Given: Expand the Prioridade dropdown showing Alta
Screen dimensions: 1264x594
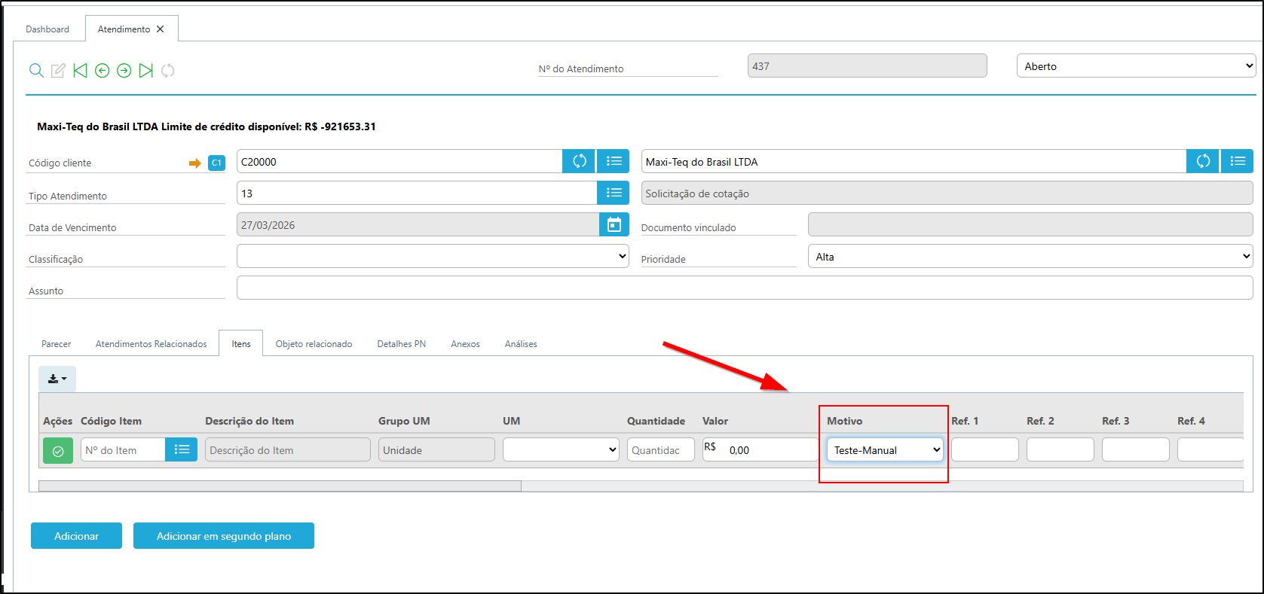Looking at the screenshot, I should 1030,257.
